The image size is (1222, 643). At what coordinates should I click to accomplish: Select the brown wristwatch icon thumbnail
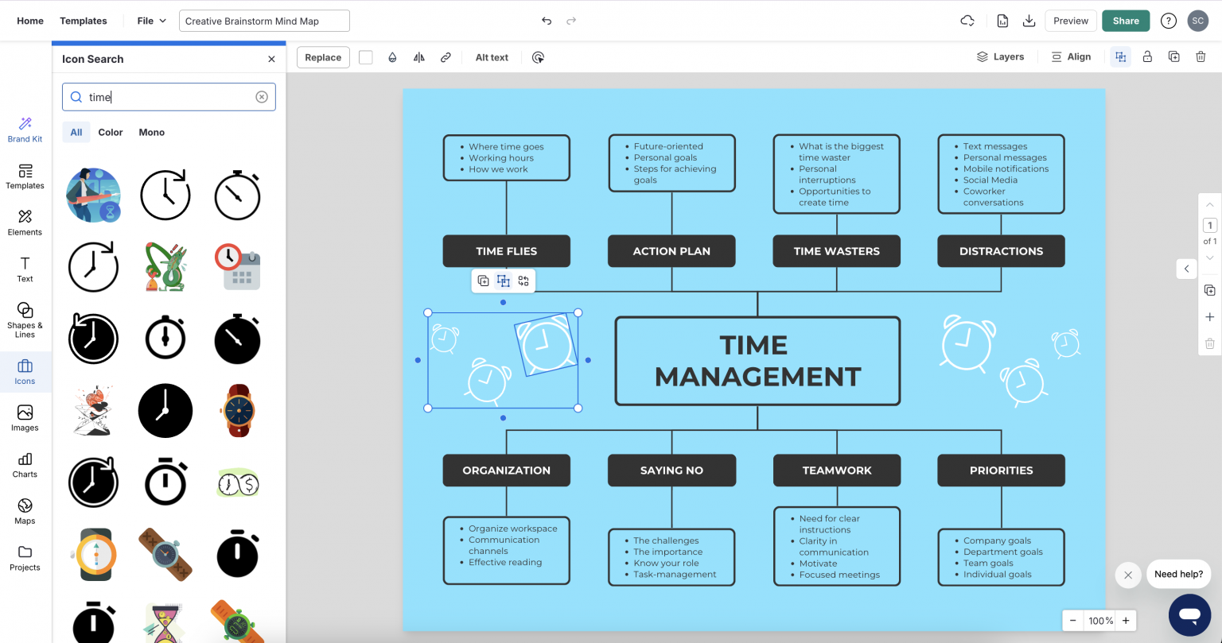238,411
